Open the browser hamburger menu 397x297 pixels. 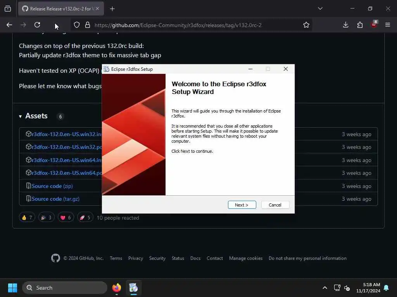(x=388, y=25)
